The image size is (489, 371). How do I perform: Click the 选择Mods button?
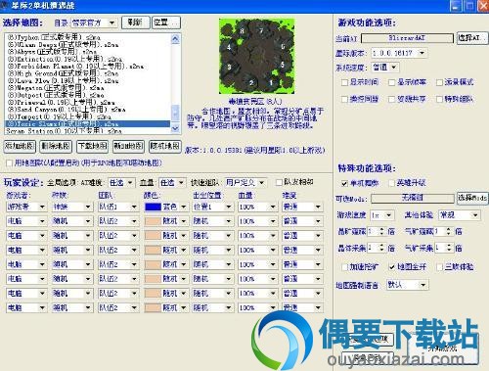tap(472, 198)
